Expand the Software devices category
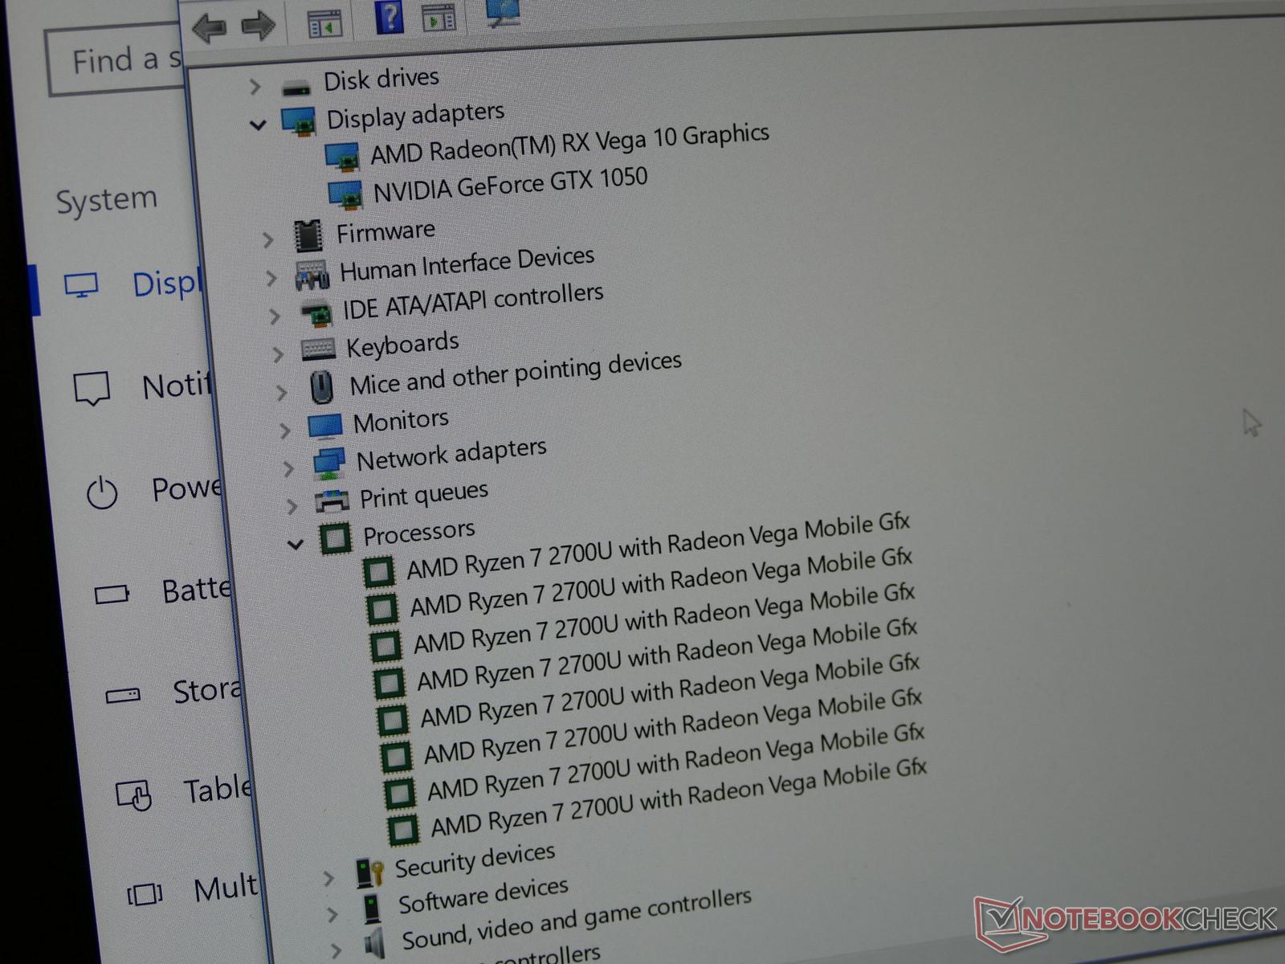The height and width of the screenshot is (964, 1285). pos(332,914)
